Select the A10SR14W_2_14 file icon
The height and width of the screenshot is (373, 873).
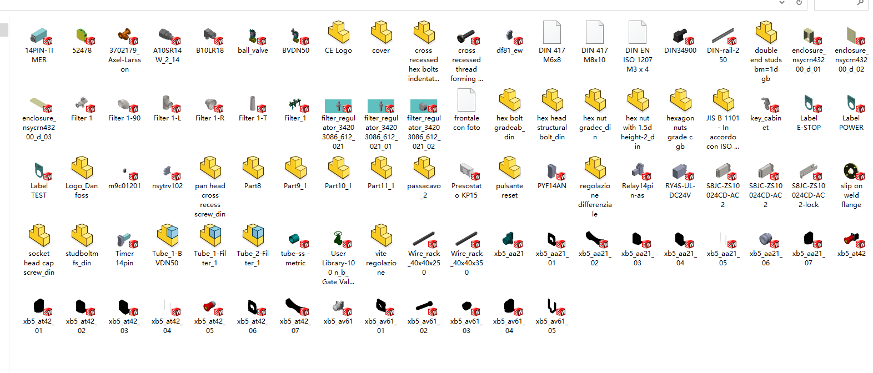tap(168, 36)
